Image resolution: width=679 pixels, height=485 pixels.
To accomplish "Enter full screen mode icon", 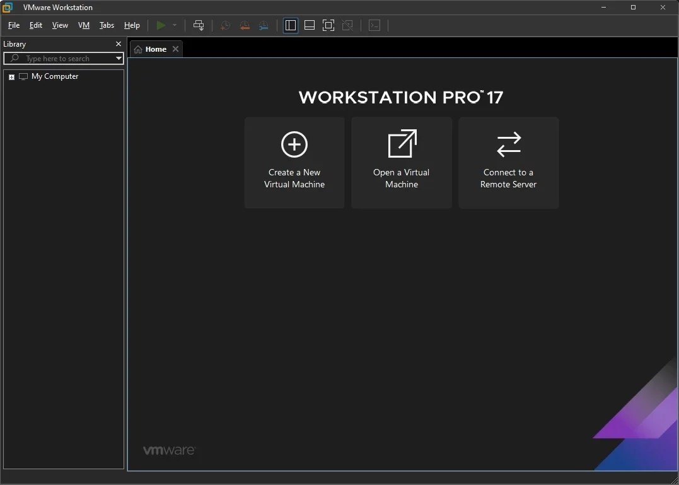I will tap(328, 26).
